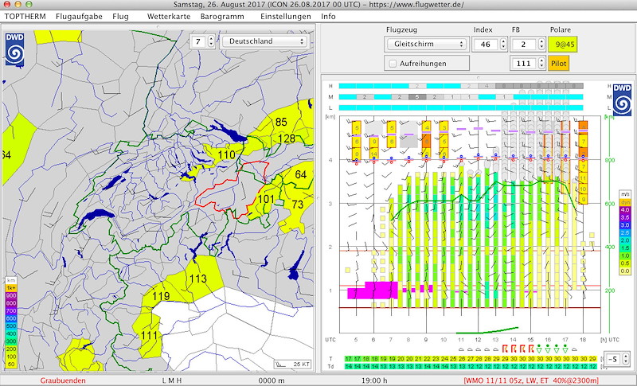Screen dimensions: 637x386
Task: Open the Wetterkarte menu
Action: pyautogui.click(x=169, y=17)
